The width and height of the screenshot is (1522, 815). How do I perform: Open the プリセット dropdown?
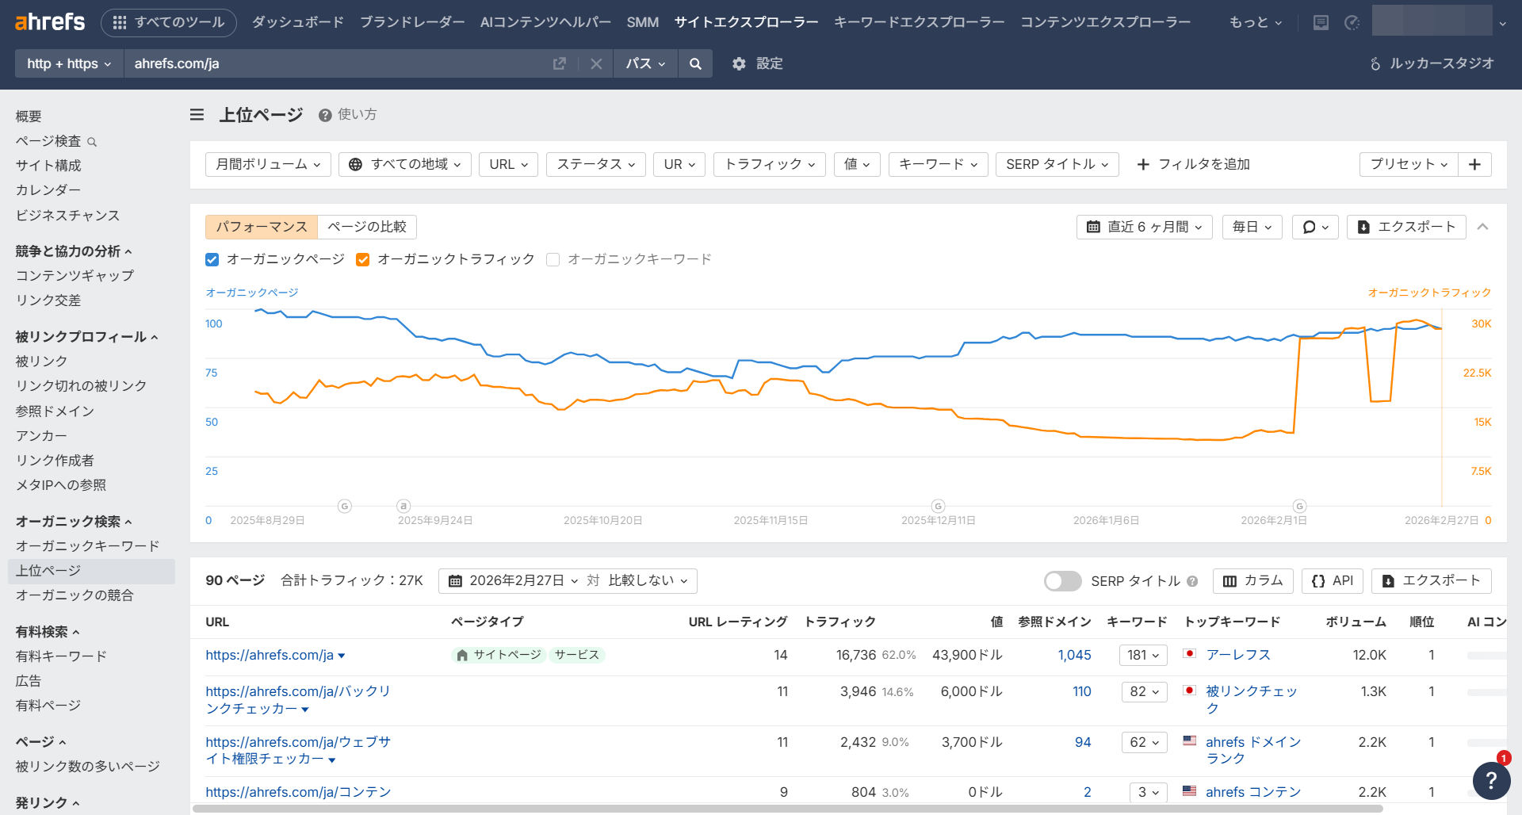(1408, 164)
